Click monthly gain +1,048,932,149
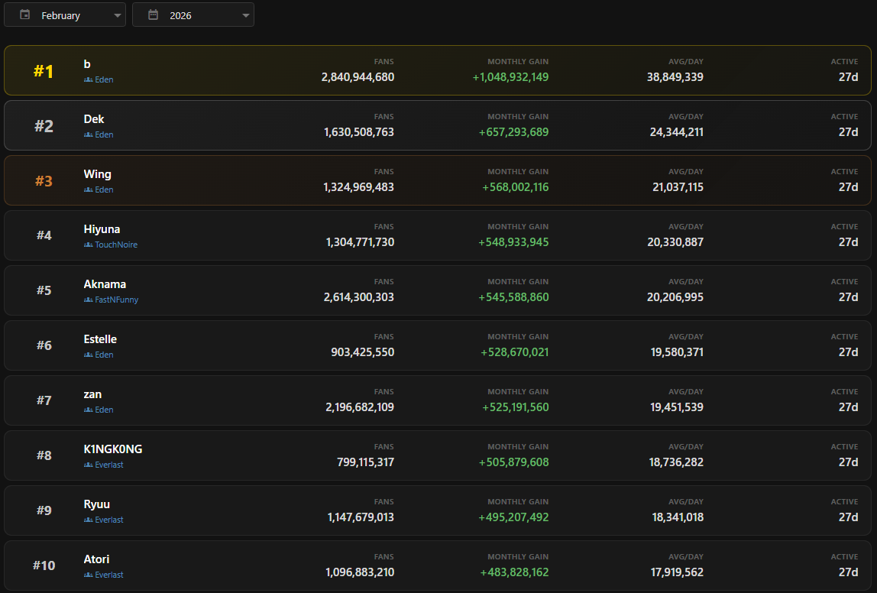877x593 pixels. coord(510,77)
